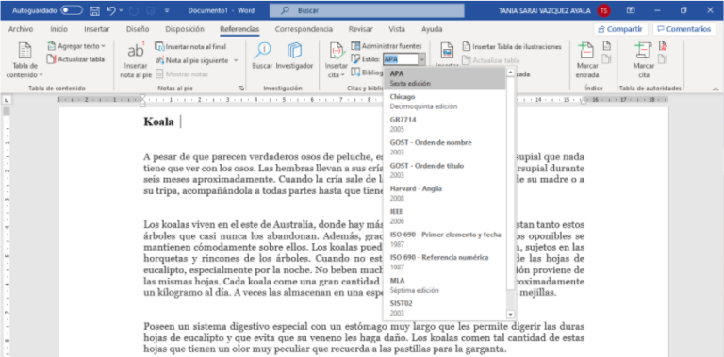This screenshot has width=724, height=357.
Task: Click the style list scrollbar down arrow
Action: (510, 315)
